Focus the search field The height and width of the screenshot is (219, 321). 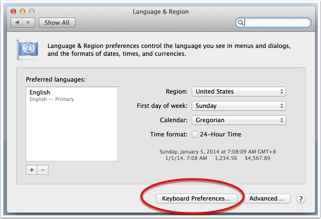click(273, 23)
